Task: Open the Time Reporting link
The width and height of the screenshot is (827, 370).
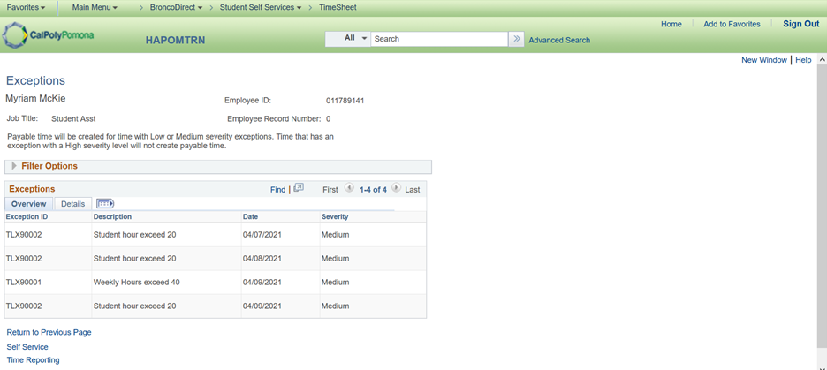Action: [x=33, y=360]
